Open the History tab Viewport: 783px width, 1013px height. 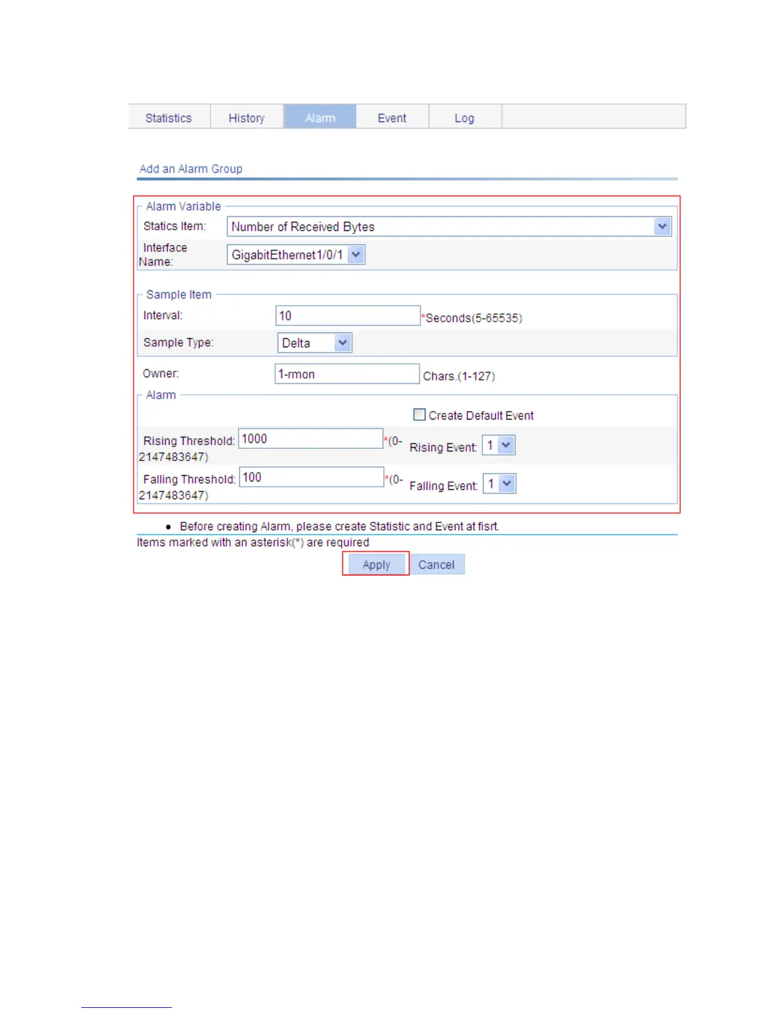(247, 118)
